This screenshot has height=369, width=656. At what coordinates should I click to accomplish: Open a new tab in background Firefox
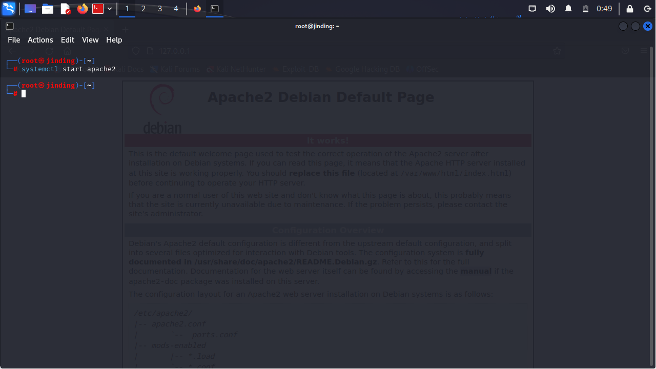pyautogui.click(x=125, y=30)
